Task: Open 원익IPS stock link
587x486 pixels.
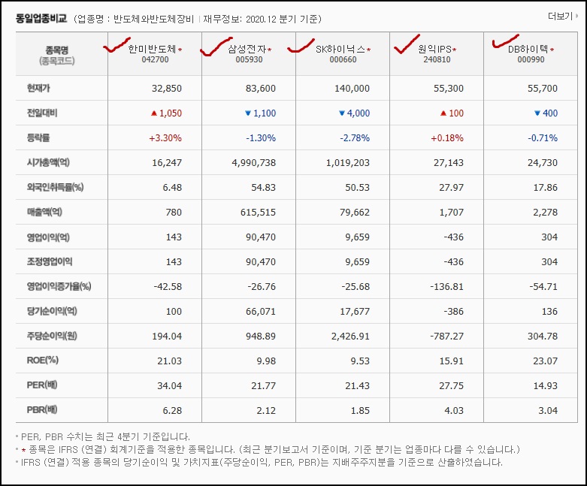Action: point(434,49)
